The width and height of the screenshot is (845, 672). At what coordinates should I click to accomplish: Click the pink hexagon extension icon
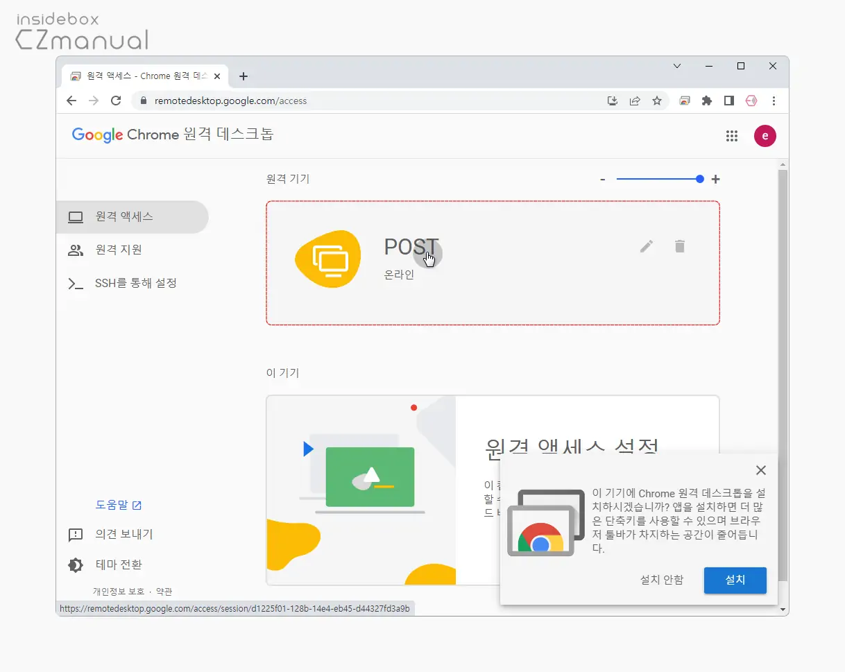(751, 101)
